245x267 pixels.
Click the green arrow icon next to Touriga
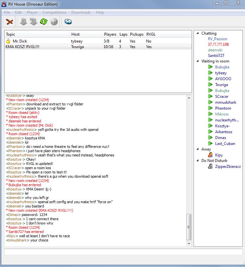coord(210,85)
